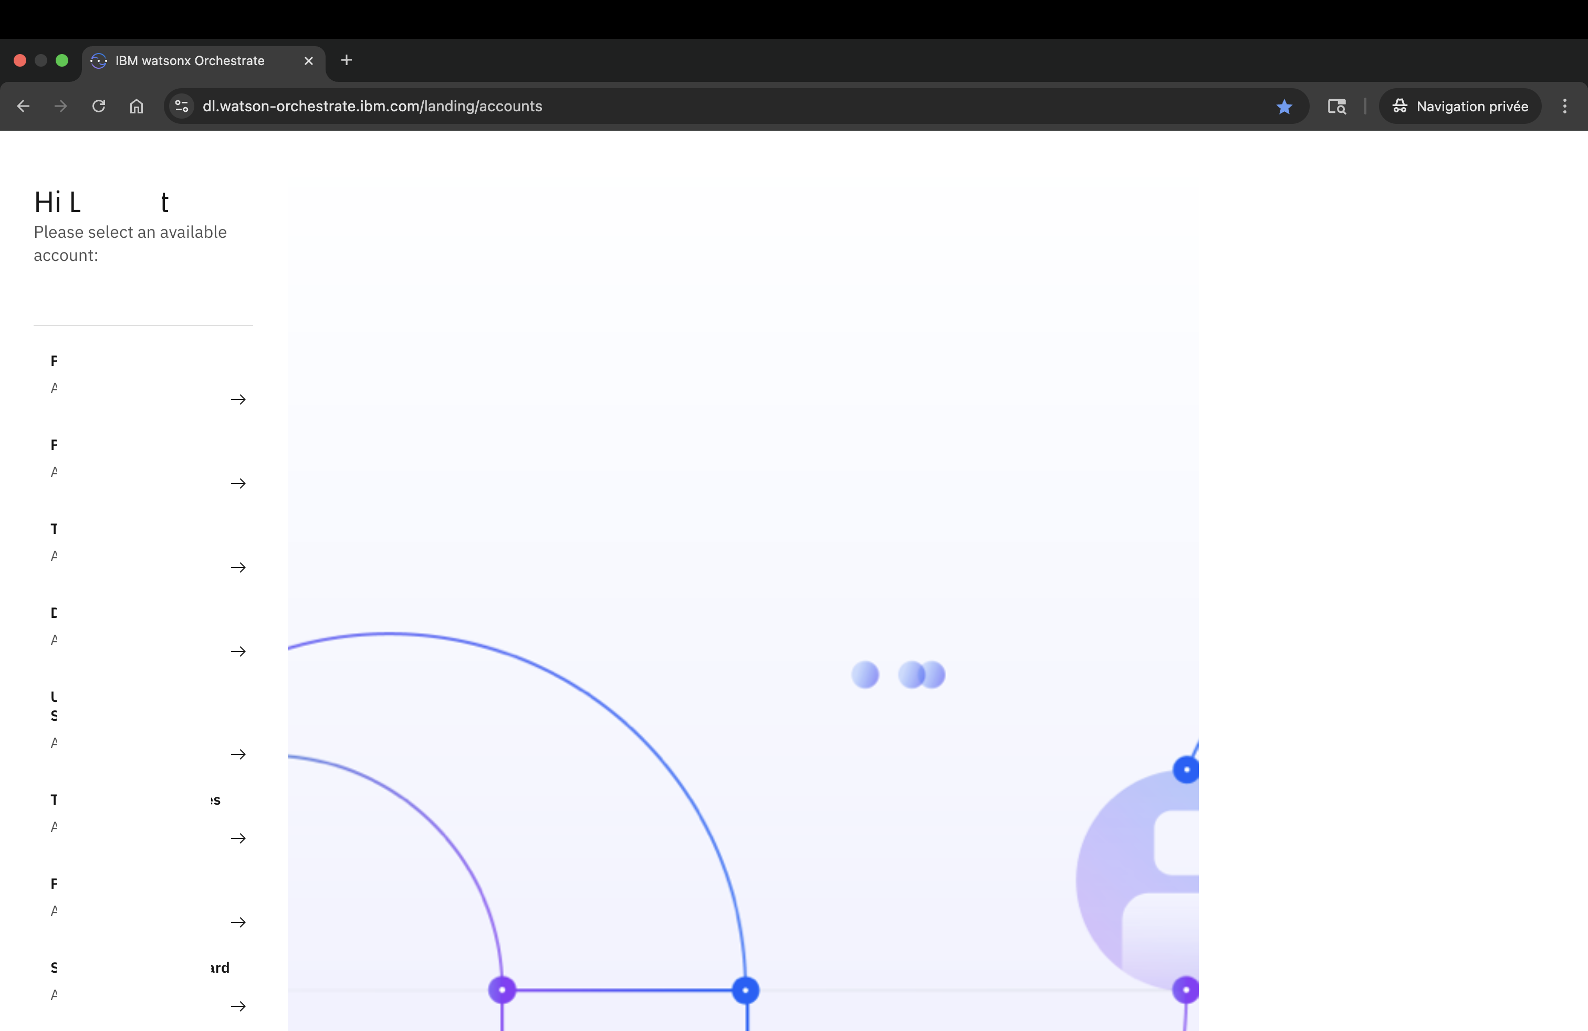Click the arrow for the first account
The width and height of the screenshot is (1588, 1031).
click(x=238, y=399)
